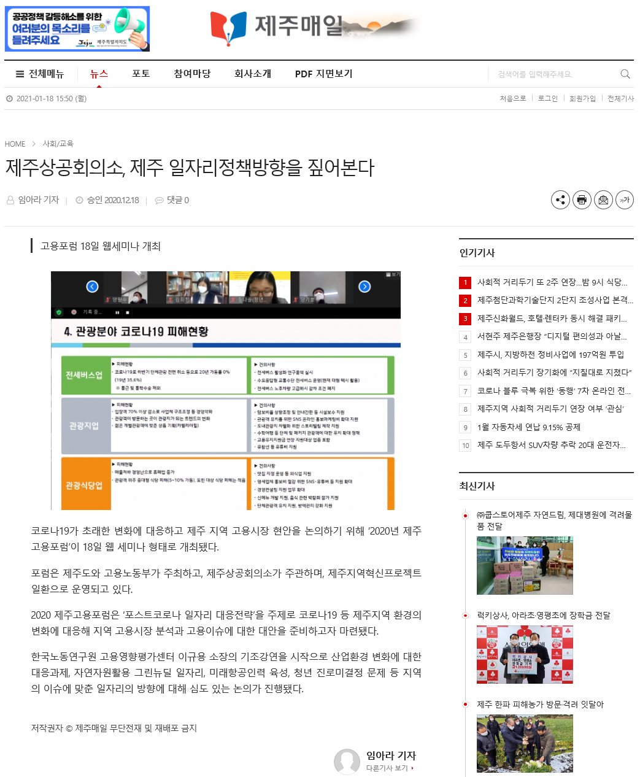Click thumbnail of 자연드림 donation boxes photo
The image size is (640, 777).
525,565
